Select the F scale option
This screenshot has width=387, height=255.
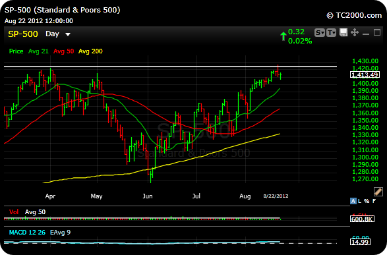coord(374,201)
